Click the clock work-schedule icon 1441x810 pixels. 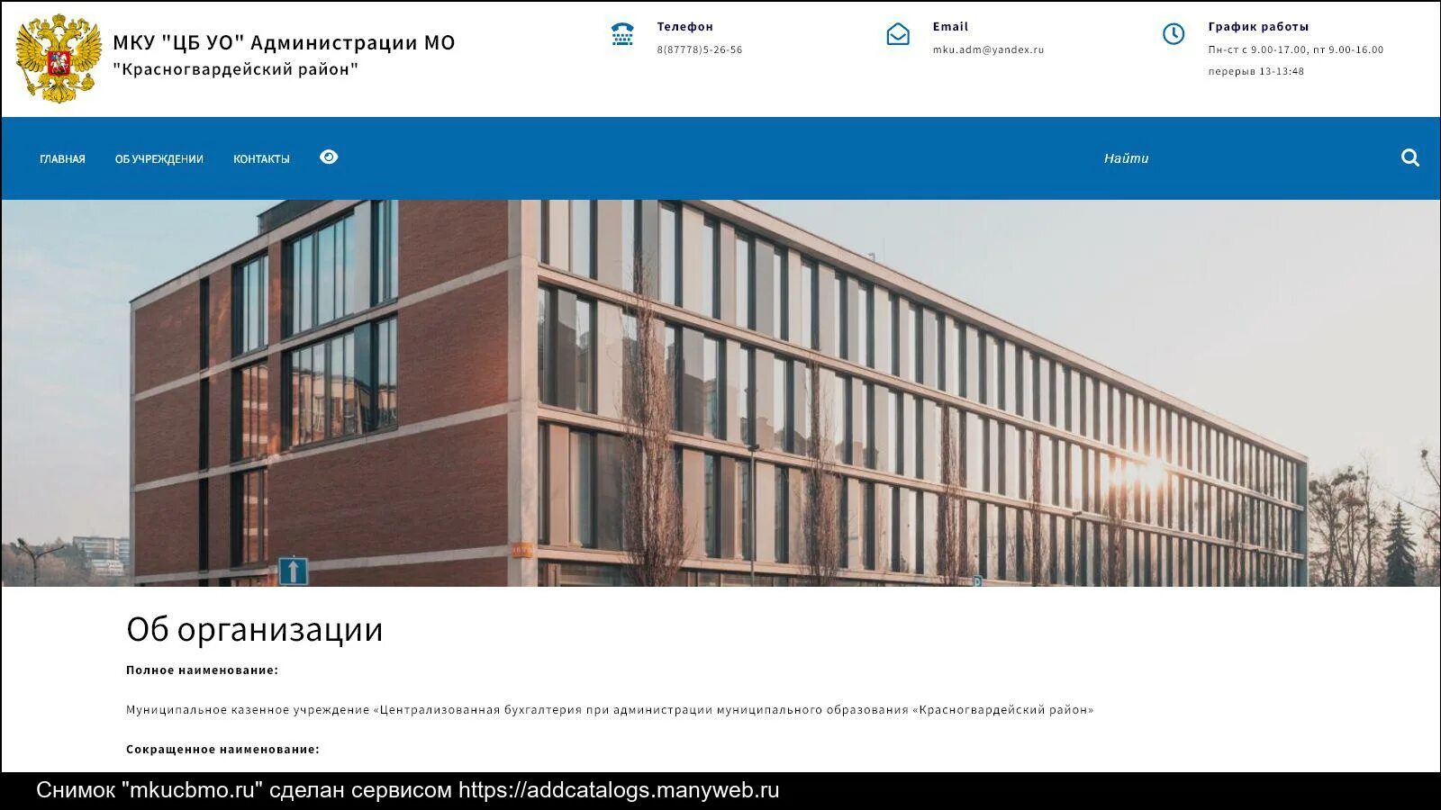[x=1174, y=34]
